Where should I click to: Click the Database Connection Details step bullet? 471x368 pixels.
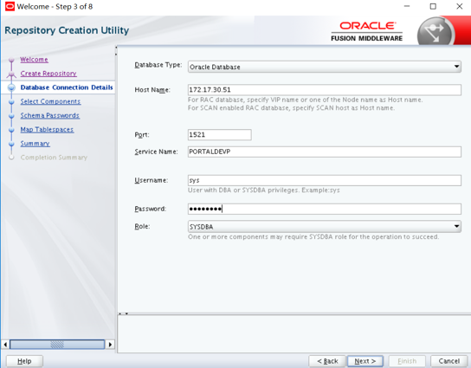tap(11, 87)
